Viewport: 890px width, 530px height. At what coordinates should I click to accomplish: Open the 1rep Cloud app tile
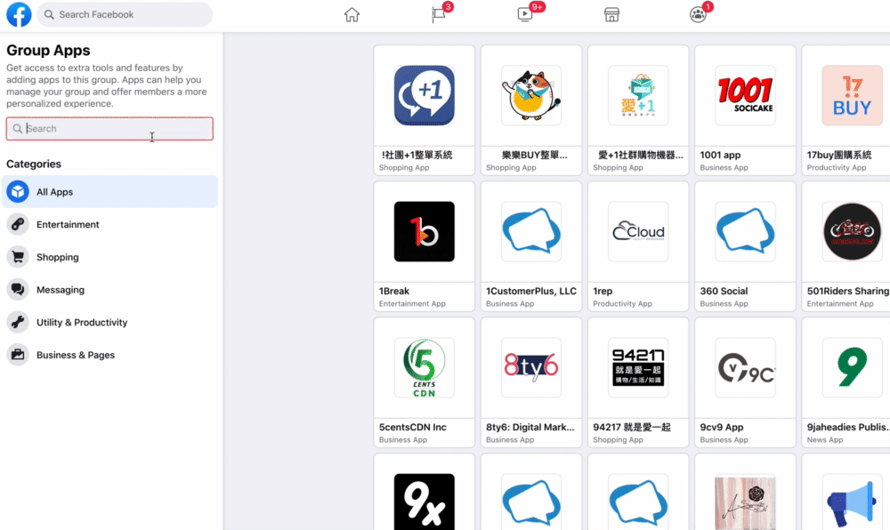[638, 232]
